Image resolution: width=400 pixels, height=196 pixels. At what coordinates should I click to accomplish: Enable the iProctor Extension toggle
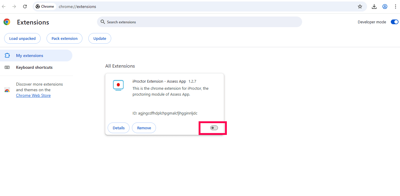214,128
